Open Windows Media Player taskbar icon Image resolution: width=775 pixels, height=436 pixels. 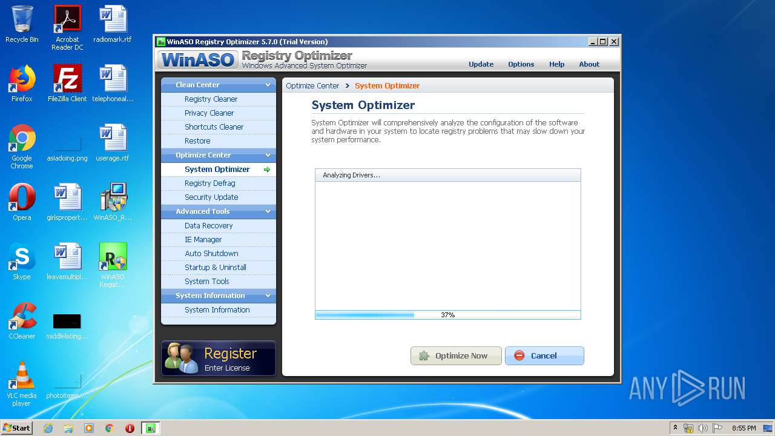(89, 428)
